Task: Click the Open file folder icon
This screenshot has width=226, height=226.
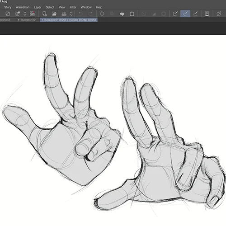Action: point(54,14)
